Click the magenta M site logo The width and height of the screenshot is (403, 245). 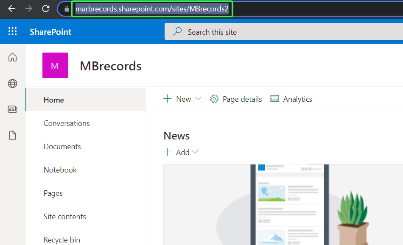pos(55,65)
